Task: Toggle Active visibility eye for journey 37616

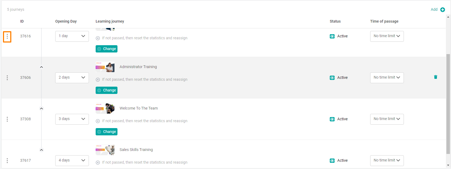Action: click(332, 36)
